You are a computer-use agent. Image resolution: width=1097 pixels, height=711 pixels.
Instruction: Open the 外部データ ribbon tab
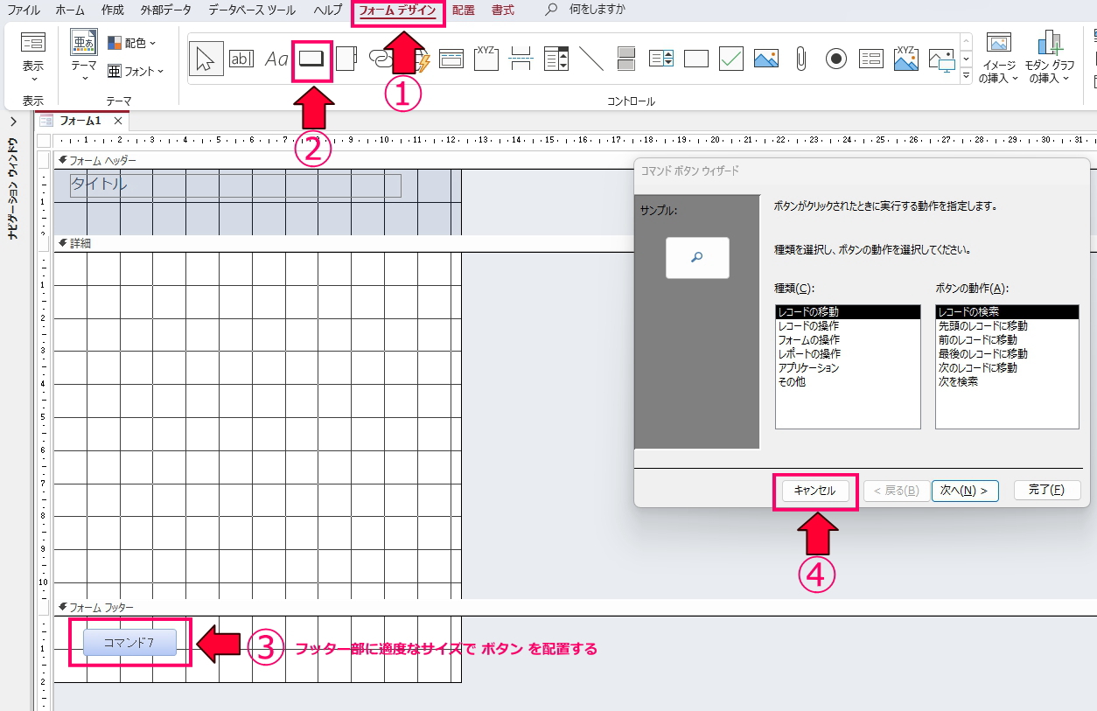coord(165,10)
